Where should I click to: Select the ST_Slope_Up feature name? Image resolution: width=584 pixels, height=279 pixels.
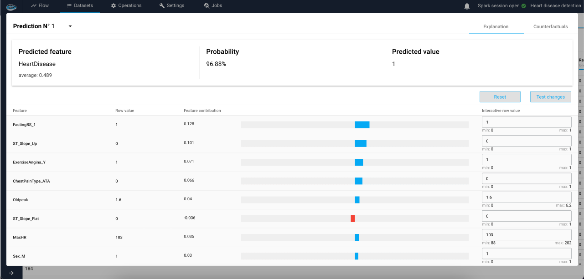25,143
